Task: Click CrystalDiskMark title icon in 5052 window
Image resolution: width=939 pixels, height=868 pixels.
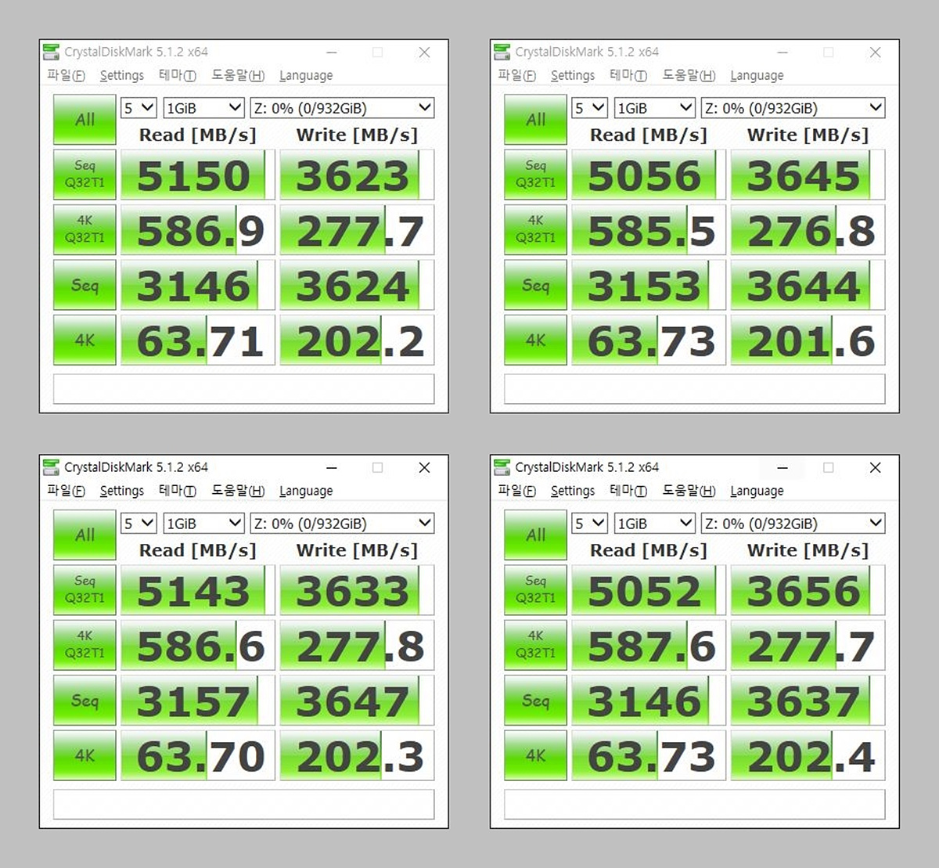Action: click(502, 468)
